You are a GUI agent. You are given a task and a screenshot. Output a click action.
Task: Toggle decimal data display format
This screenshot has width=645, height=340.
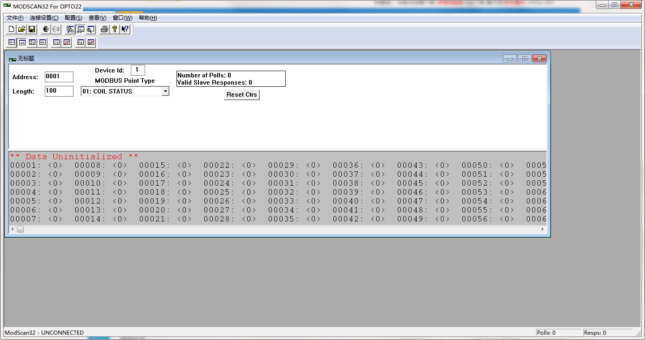pyautogui.click(x=22, y=42)
